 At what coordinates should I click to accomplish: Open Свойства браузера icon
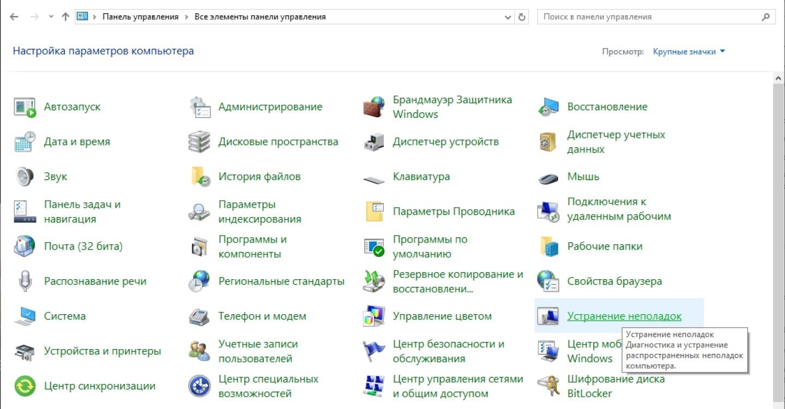tap(548, 281)
